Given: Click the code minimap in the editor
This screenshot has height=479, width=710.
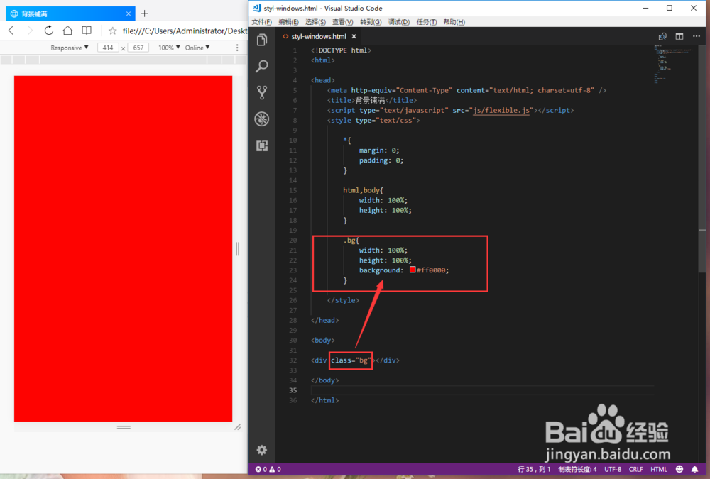Looking at the screenshot, I should coord(672,63).
